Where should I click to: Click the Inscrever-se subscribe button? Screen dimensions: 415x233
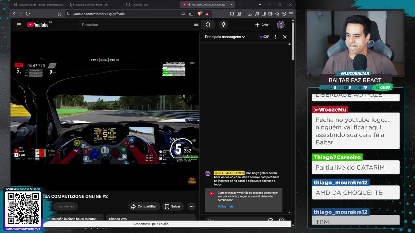coord(65,206)
